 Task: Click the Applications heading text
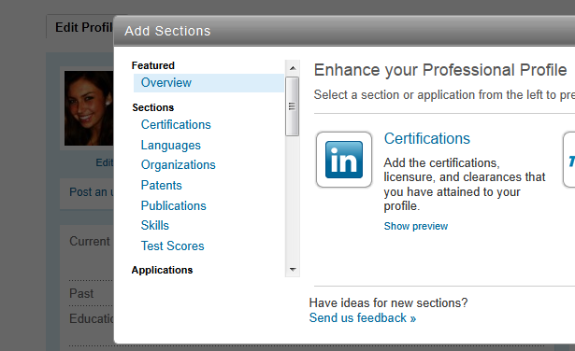(162, 270)
